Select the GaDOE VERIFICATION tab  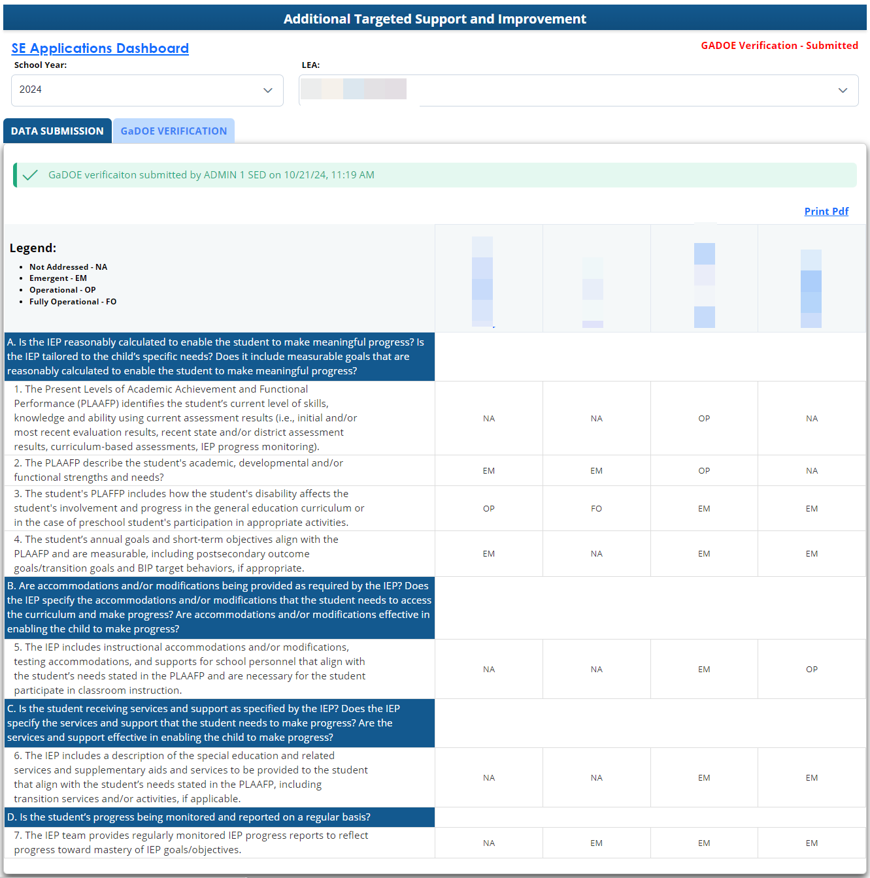174,131
